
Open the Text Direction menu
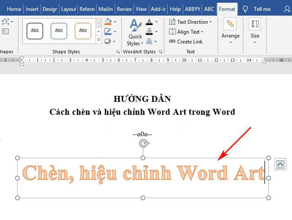(190, 22)
